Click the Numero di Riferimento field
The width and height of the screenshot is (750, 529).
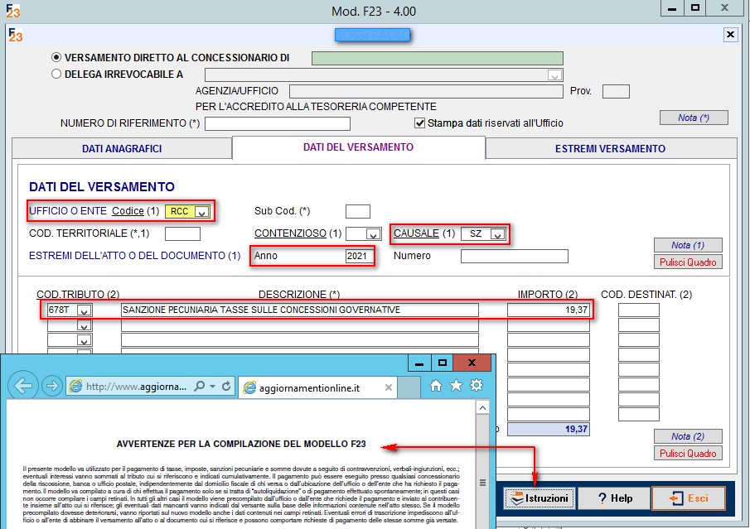point(277,124)
